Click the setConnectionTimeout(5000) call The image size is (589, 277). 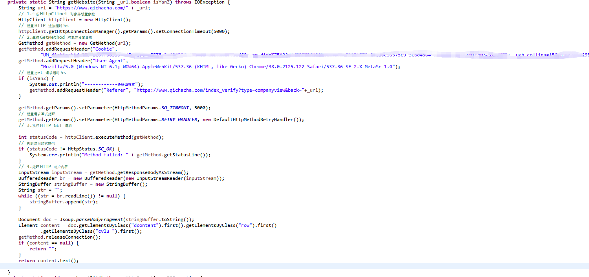[192, 31]
